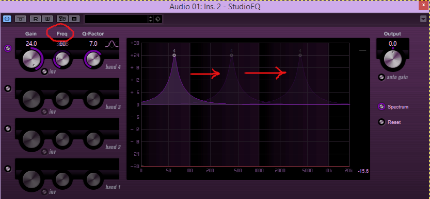Click the Output label
The image size is (430, 199).
[x=392, y=34]
